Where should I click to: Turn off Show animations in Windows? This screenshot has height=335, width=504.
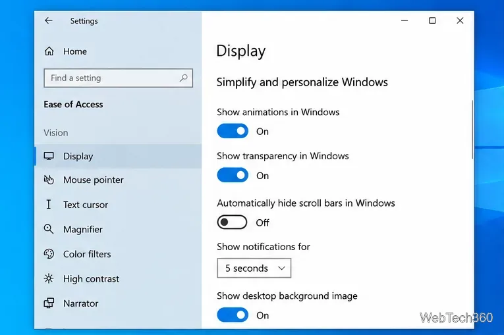click(x=233, y=131)
